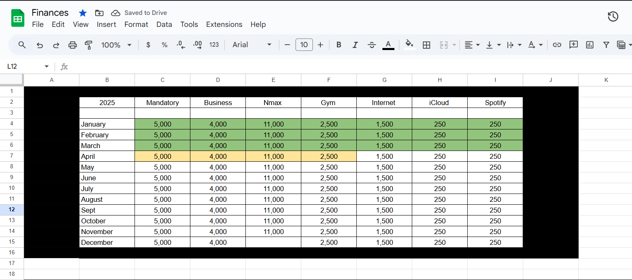Select row 12 header
This screenshot has width=632, height=280.
[12, 210]
